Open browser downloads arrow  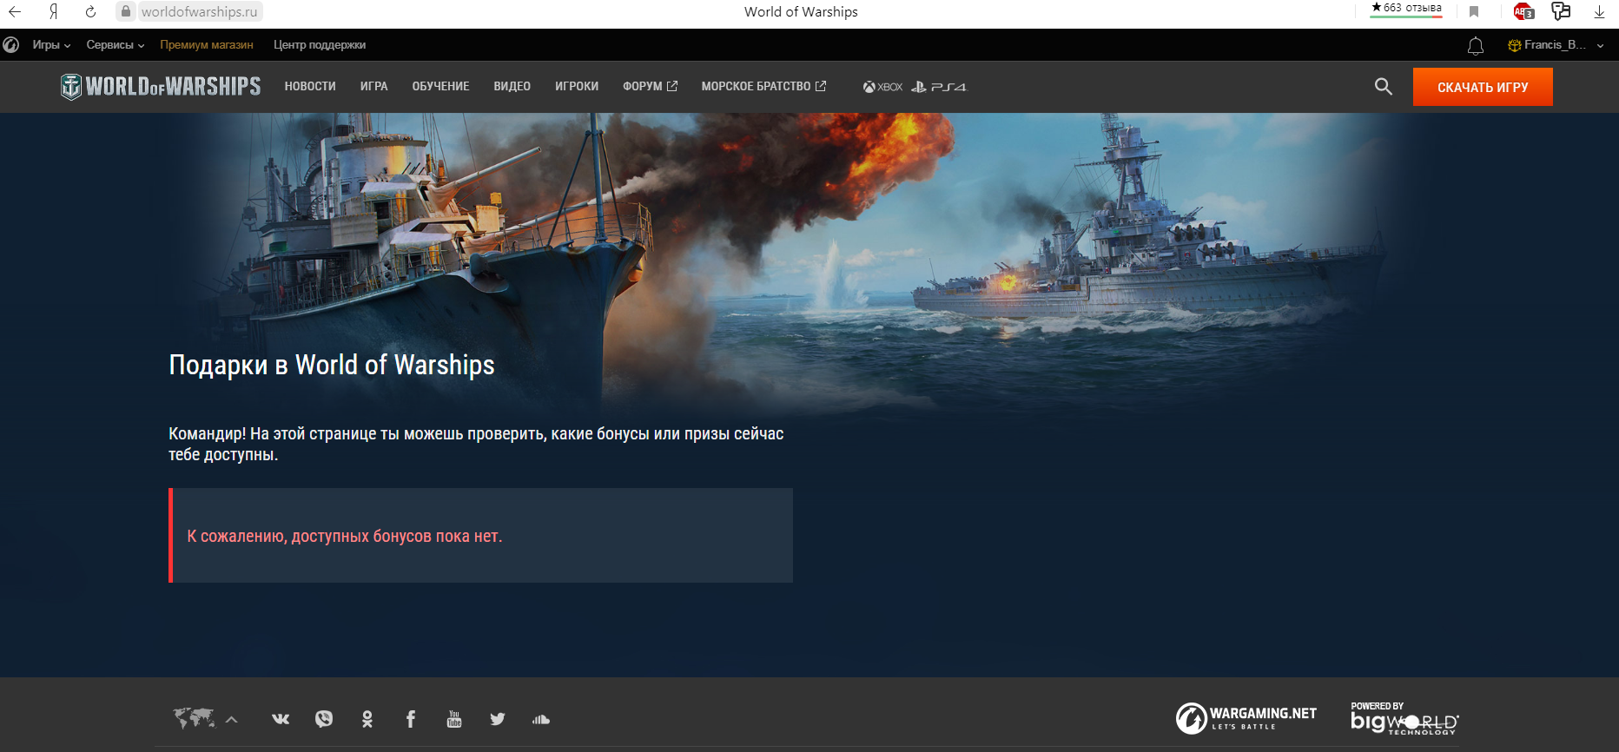click(1599, 11)
